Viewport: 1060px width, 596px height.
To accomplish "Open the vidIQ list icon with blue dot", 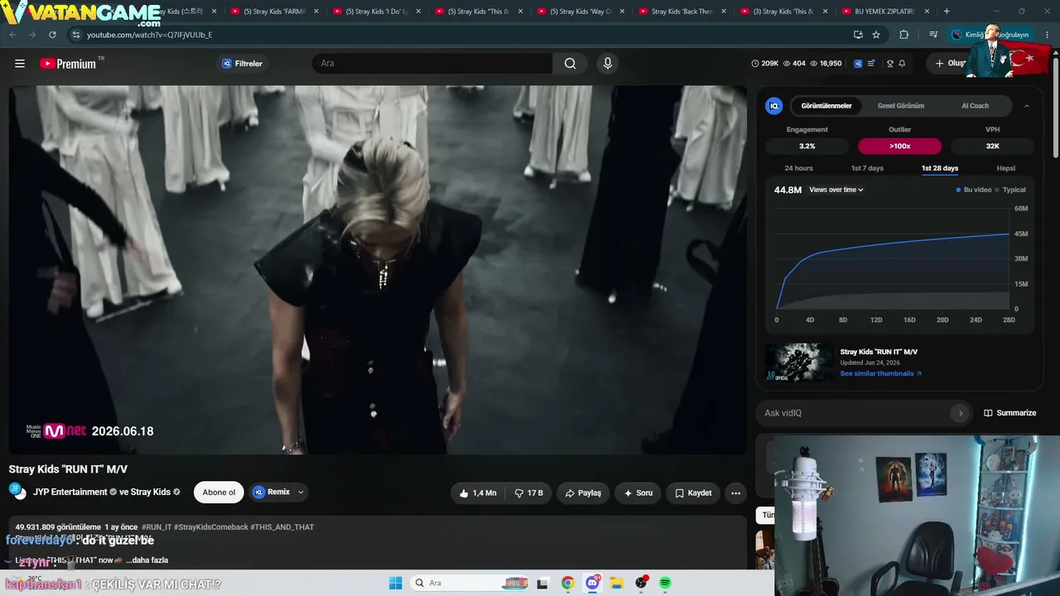I will coord(870,64).
